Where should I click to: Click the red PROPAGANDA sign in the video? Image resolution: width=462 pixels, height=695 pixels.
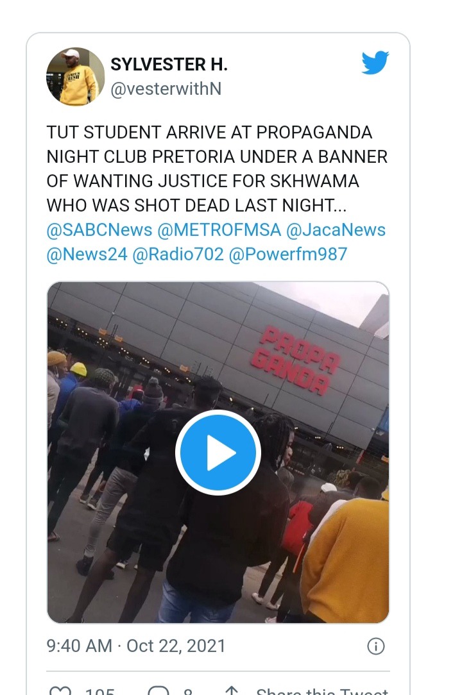(296, 360)
